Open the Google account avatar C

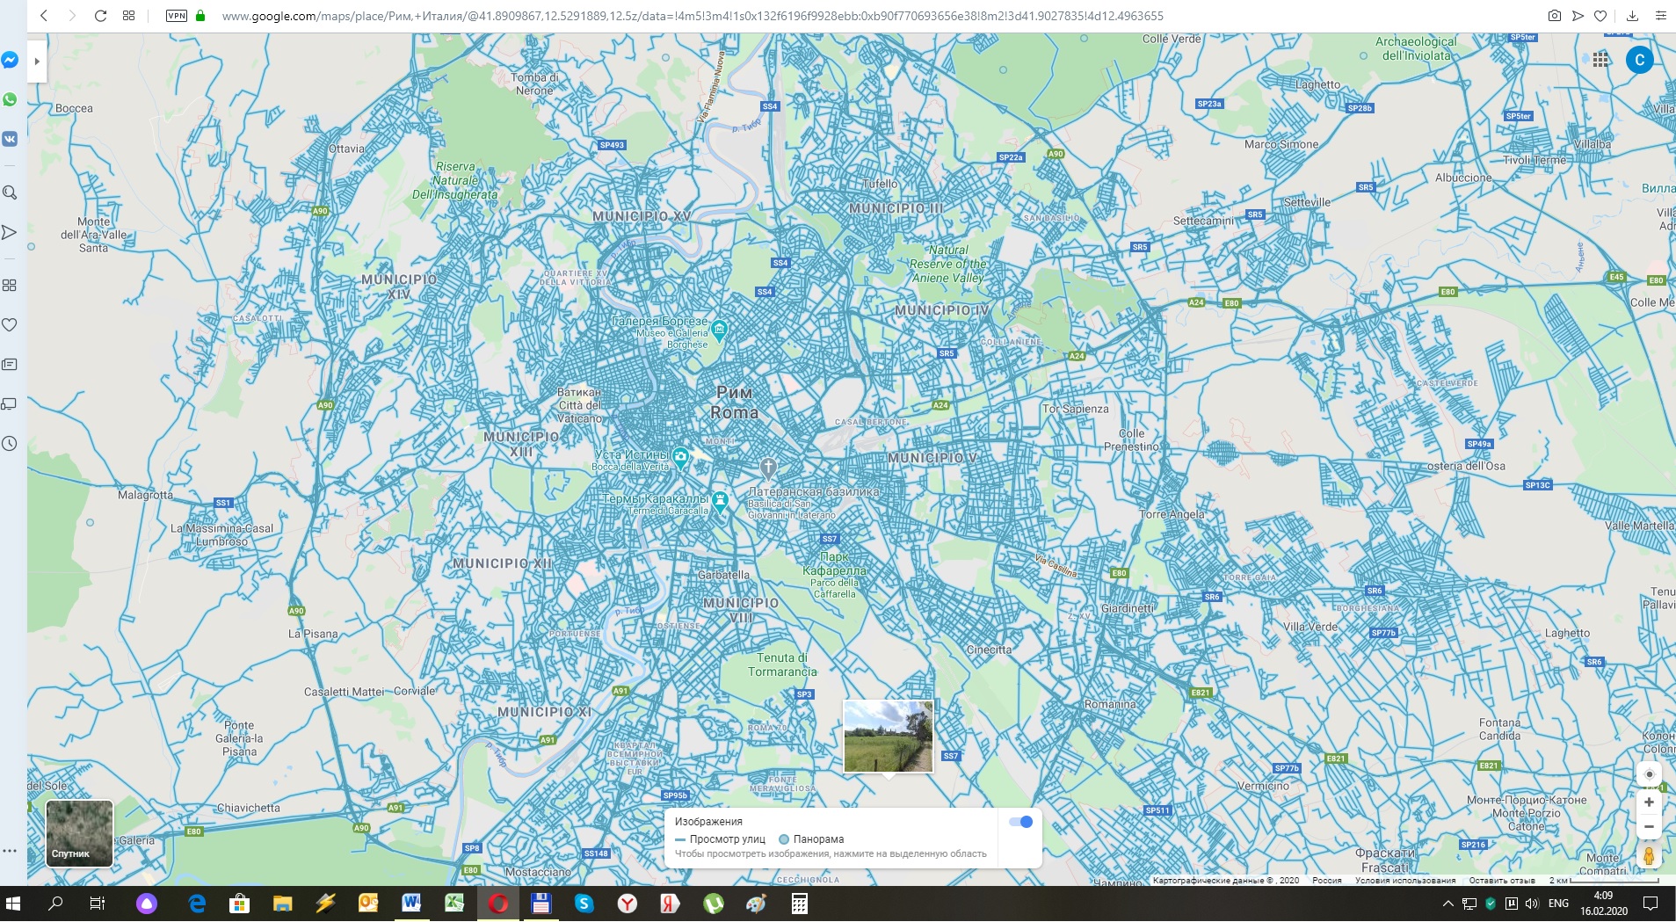click(x=1639, y=60)
